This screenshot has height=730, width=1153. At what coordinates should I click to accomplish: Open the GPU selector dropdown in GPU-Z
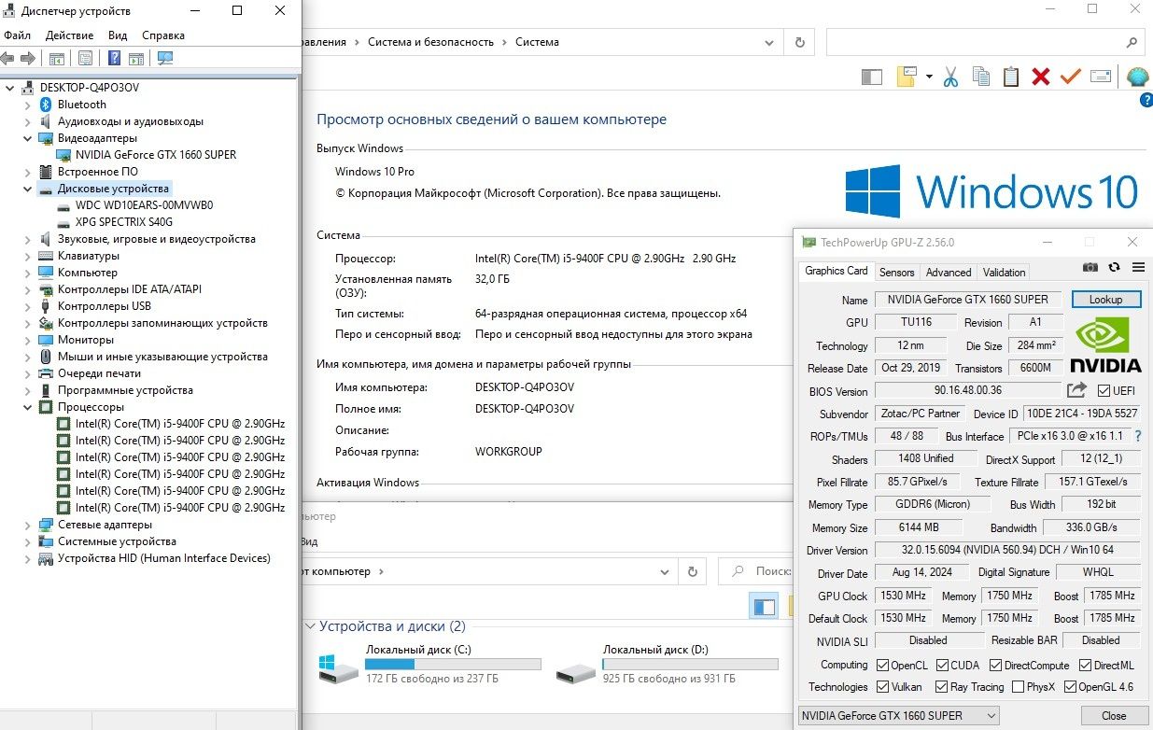898,716
